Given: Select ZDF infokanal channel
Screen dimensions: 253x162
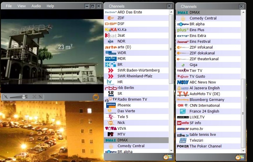Looking at the screenshot, I should 208,47.
